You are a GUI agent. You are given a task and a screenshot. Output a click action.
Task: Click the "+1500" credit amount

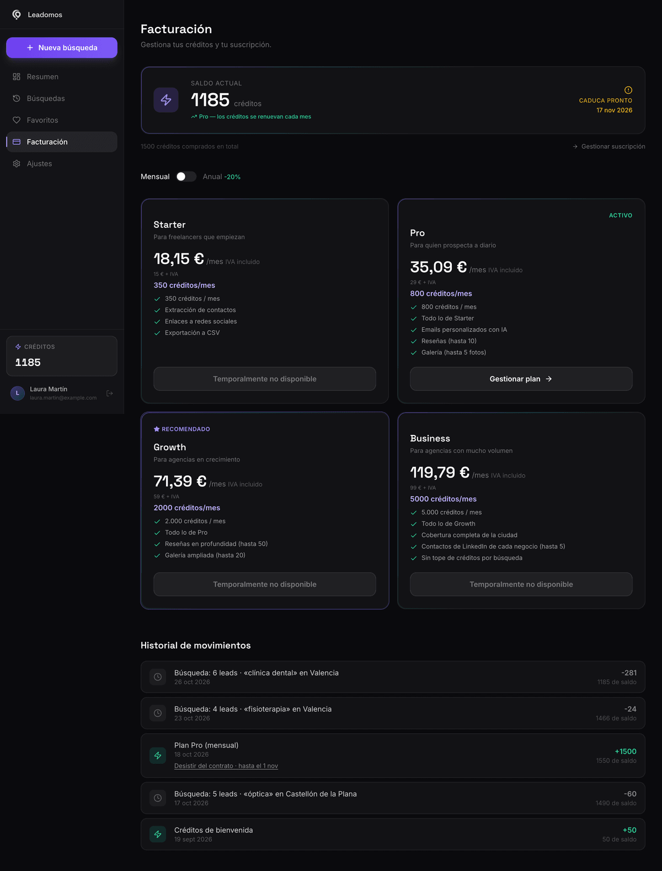pos(626,752)
